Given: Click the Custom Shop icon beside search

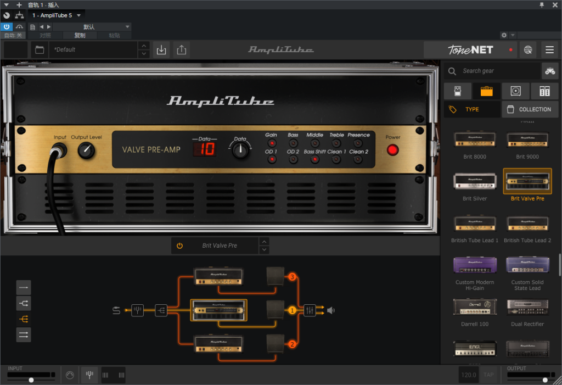Looking at the screenshot, I should tap(550, 71).
